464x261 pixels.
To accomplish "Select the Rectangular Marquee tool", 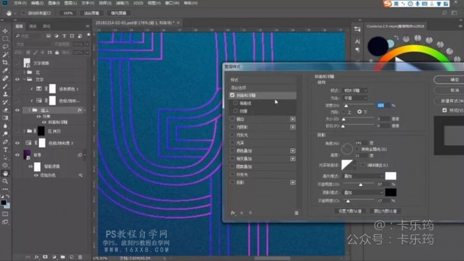I will click(5, 39).
